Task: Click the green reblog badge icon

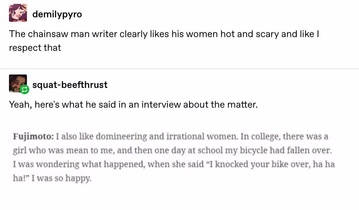Action: pyautogui.click(x=24, y=89)
